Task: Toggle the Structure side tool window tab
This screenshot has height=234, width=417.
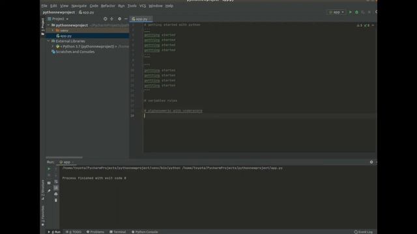Action: coord(43,189)
